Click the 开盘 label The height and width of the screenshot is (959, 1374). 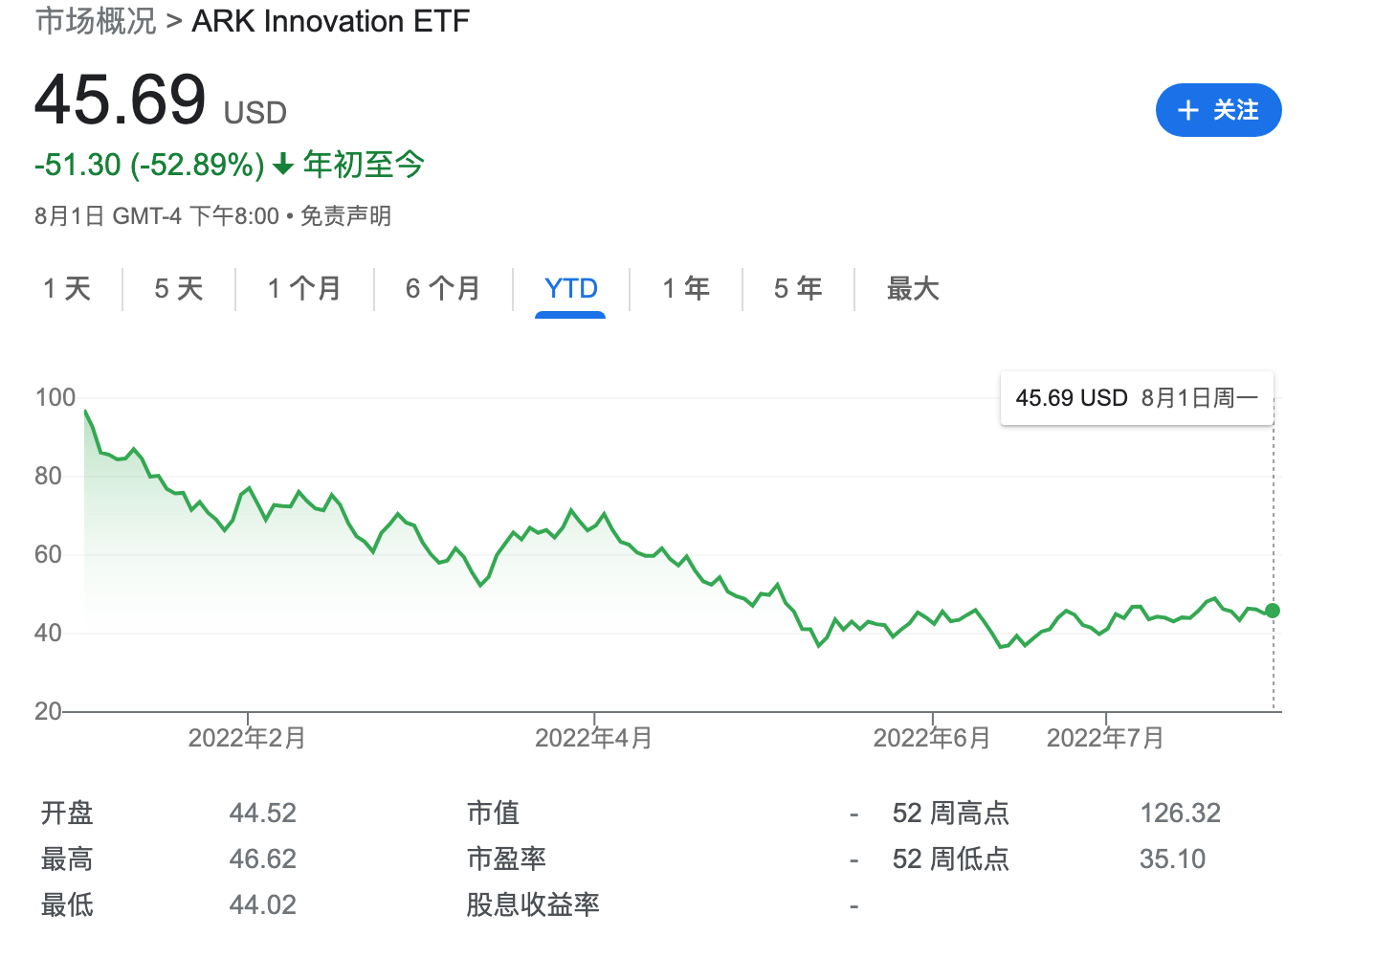(x=67, y=814)
